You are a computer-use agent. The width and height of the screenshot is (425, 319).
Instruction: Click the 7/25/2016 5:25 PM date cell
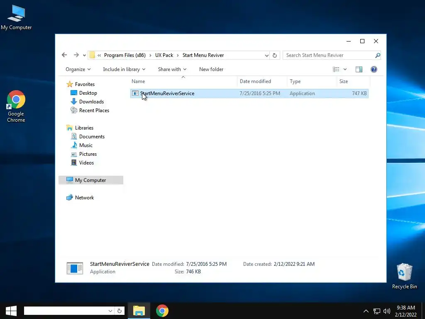[260, 93]
